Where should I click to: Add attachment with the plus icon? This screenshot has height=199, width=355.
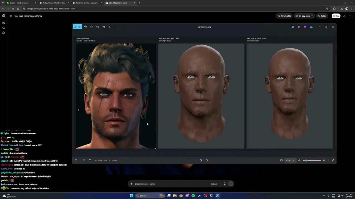131,184
